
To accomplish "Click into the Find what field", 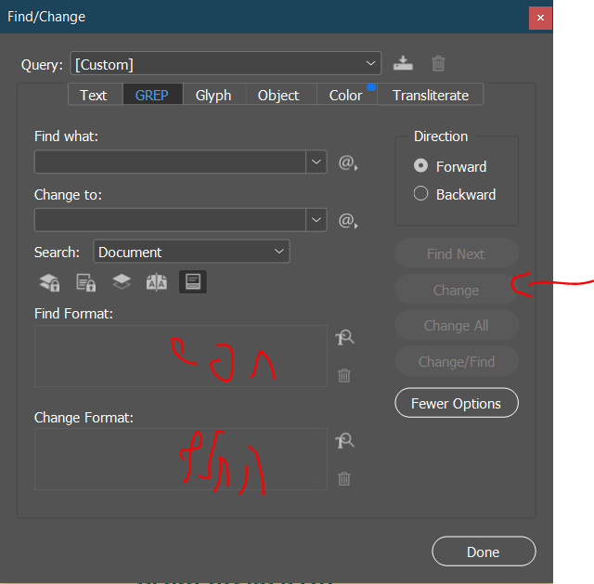I will click(x=170, y=162).
